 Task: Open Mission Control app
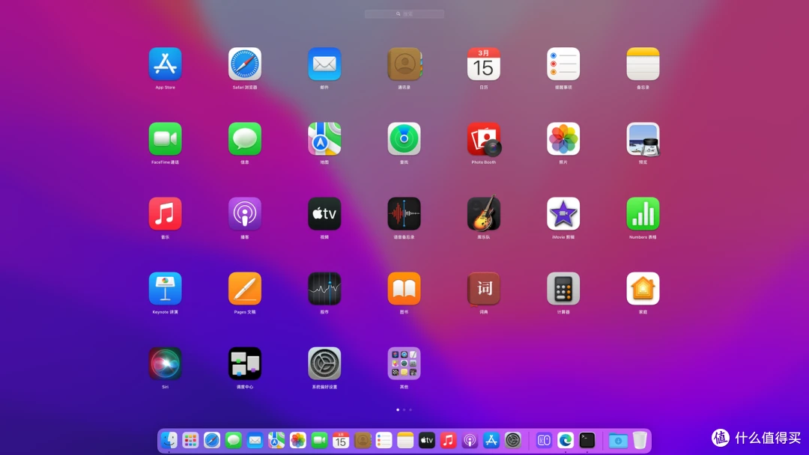click(244, 363)
